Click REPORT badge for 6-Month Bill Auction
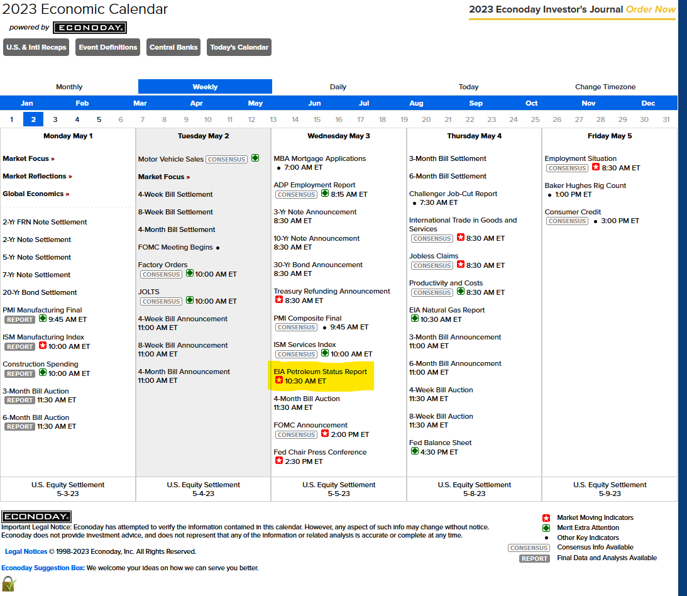This screenshot has width=687, height=596. tap(19, 426)
